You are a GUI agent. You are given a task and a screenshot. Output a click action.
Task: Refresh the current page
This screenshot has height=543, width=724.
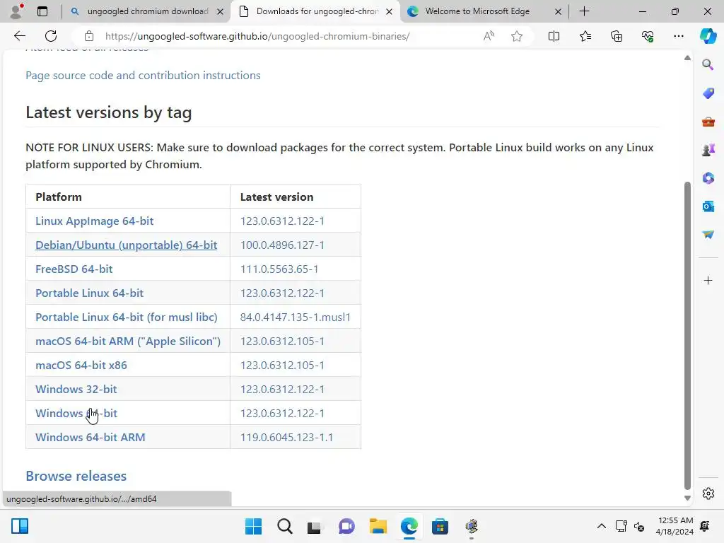51,36
